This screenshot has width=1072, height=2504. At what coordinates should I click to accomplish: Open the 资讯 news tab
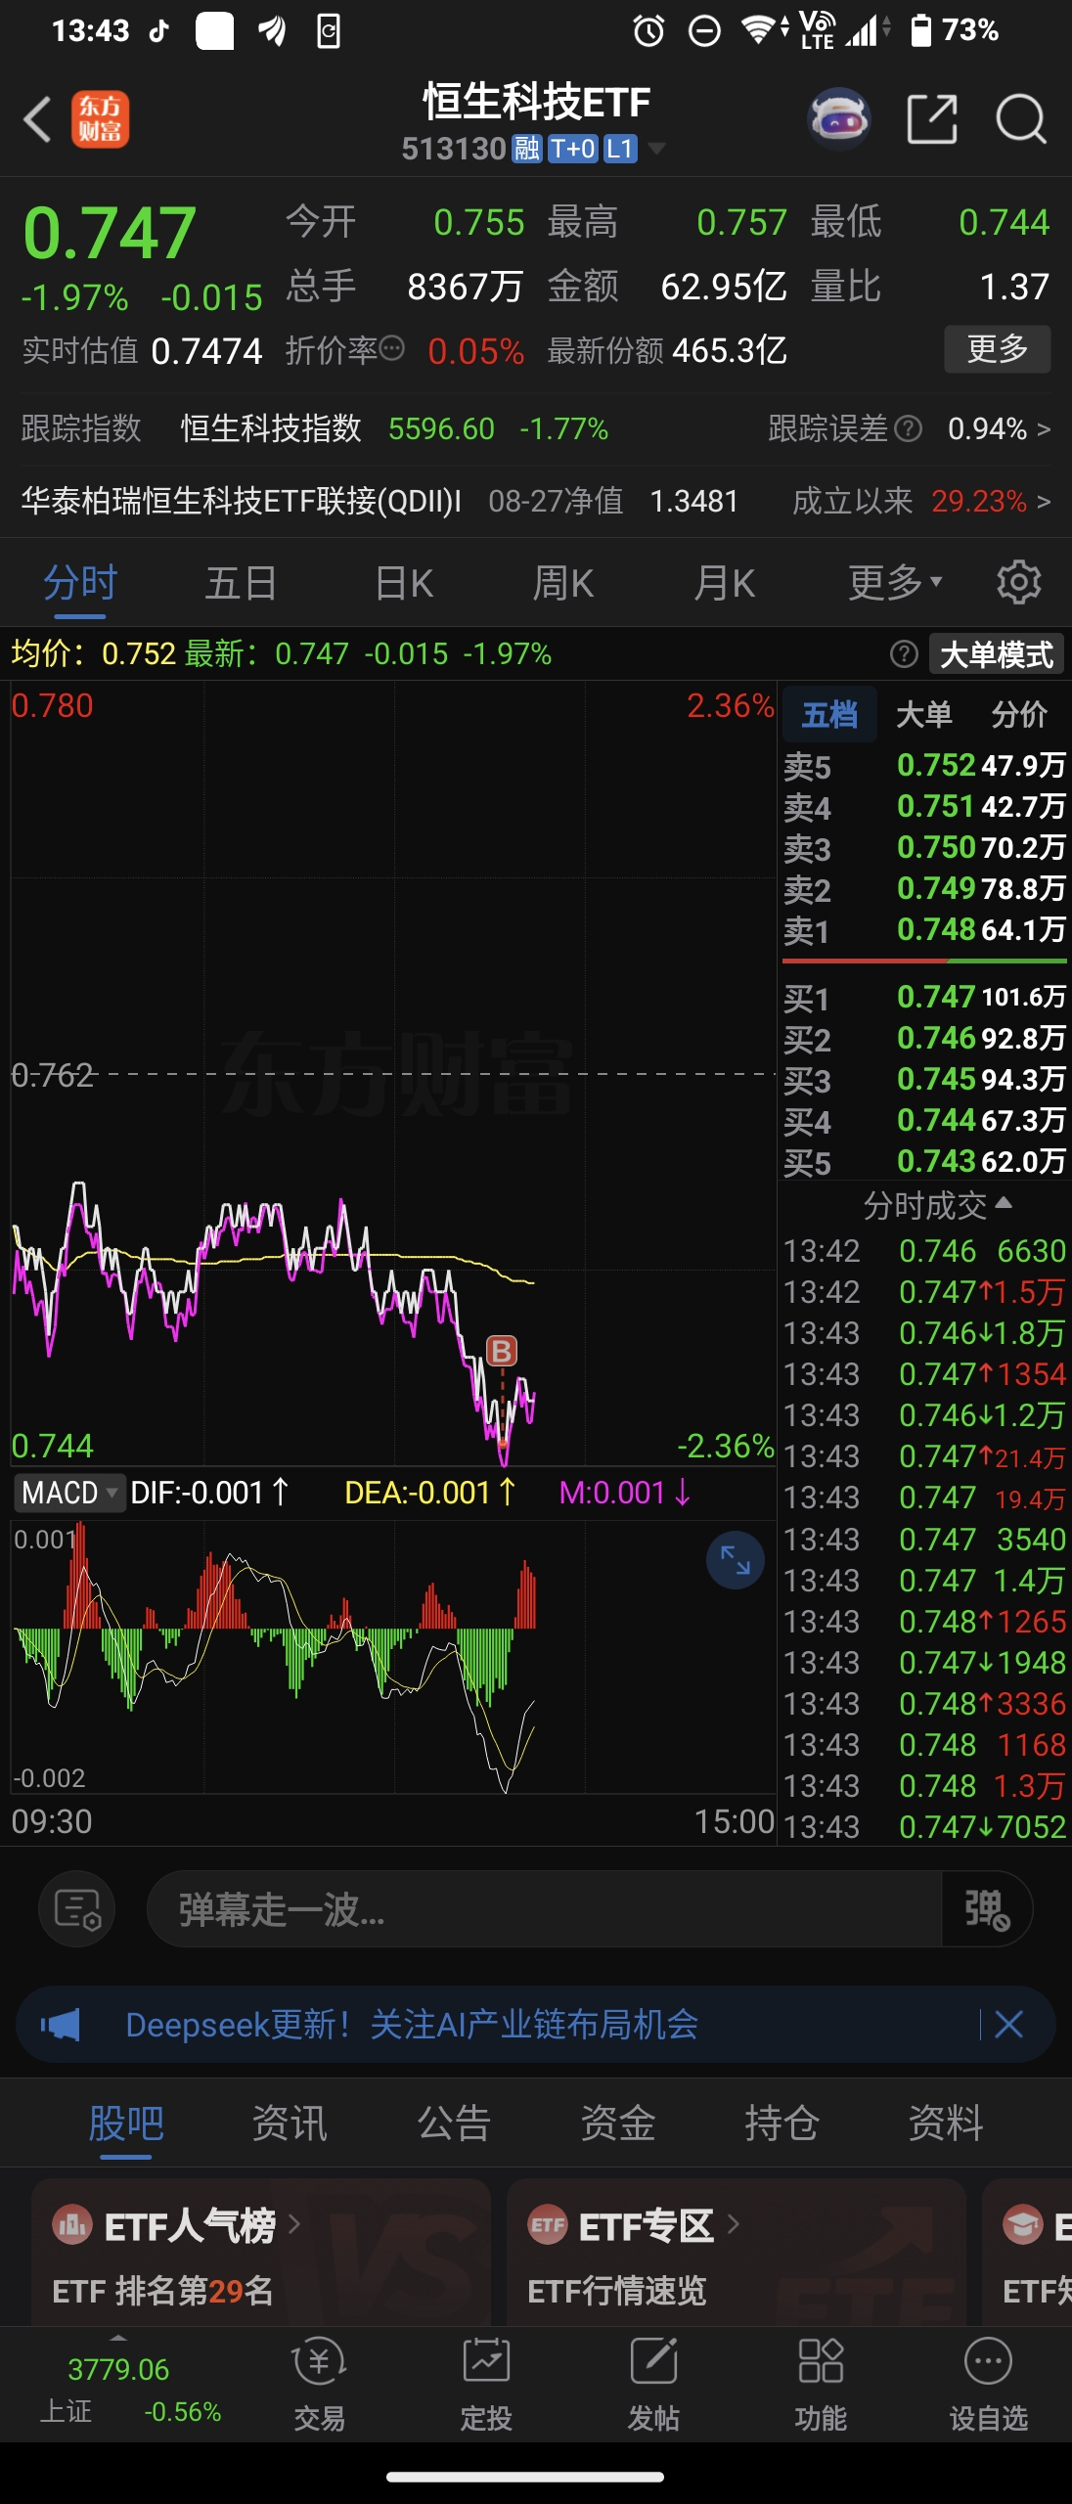tap(290, 2123)
